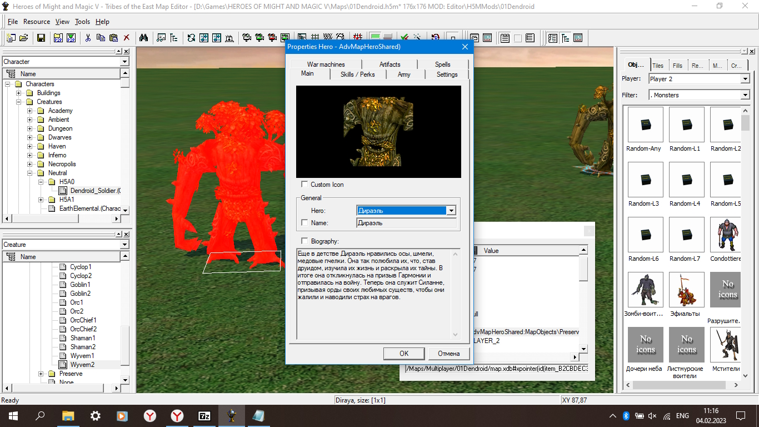This screenshot has width=759, height=427.
Task: Switch to the Tiles panel tab
Action: click(x=658, y=65)
